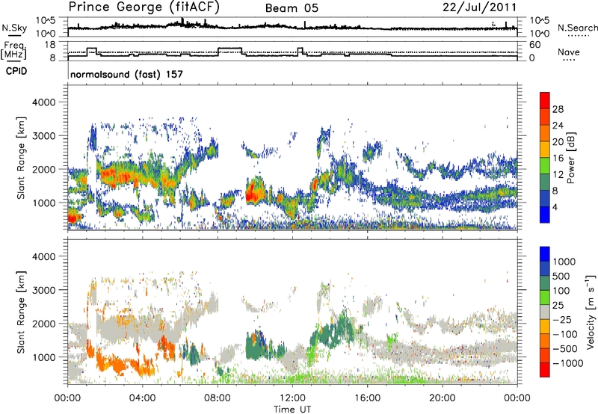
Task: Click the blue top segment of the Velocity color bar
Action: click(545, 254)
